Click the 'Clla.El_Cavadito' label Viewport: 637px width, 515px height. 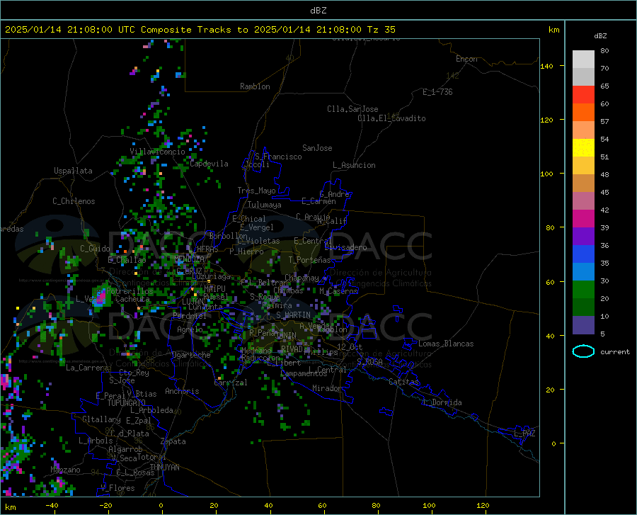tap(391, 118)
